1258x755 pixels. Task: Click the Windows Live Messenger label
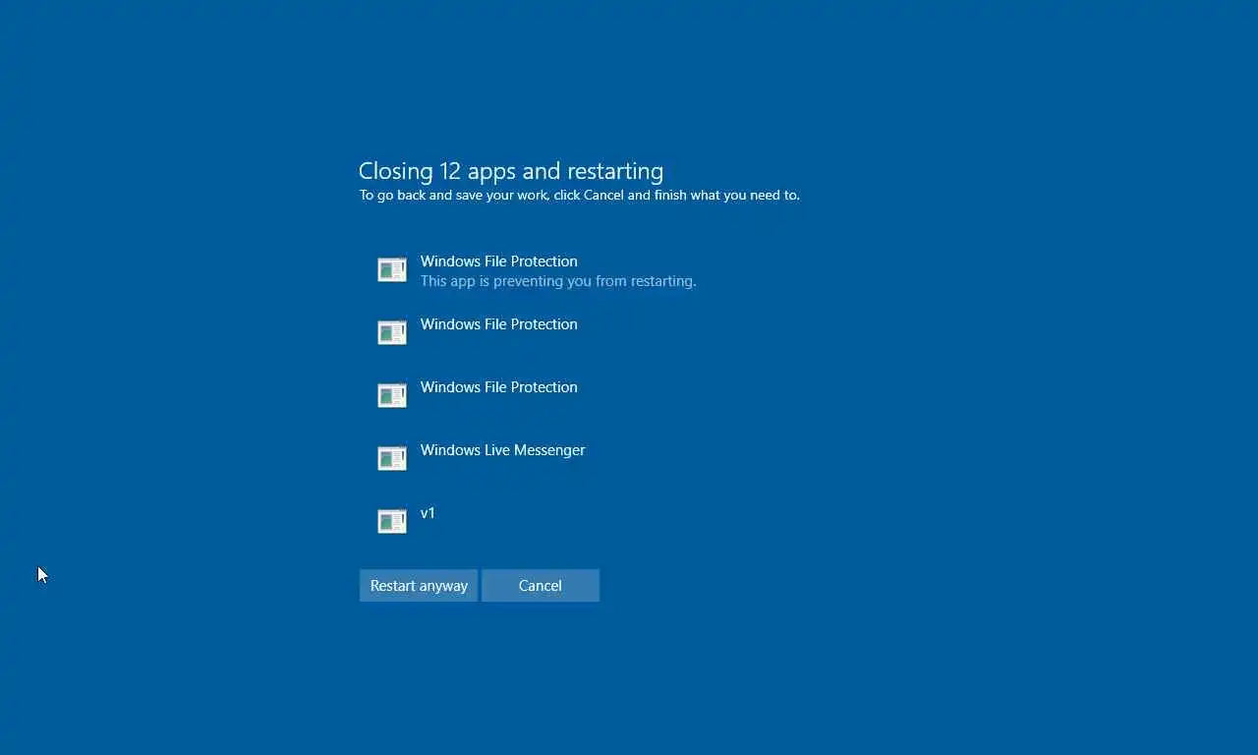pos(502,450)
